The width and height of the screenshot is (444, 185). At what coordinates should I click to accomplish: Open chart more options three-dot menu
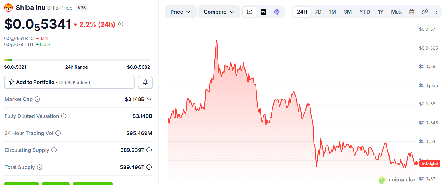436,12
